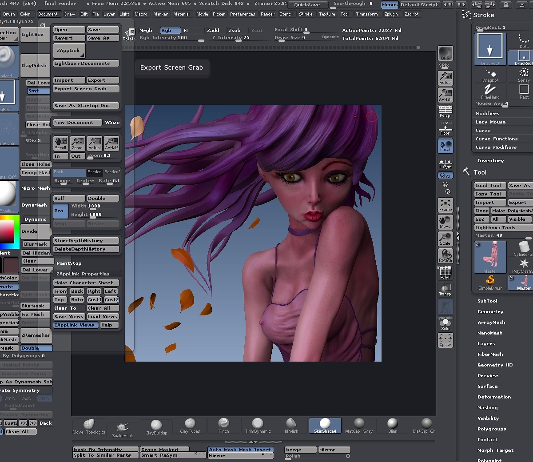Select the Rotate canvas icon on shelf

click(x=445, y=256)
